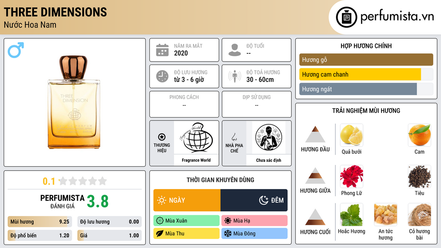This screenshot has height=248, width=441.
Task: Click the leaf icon on Mùa Thu
Action: [160, 233]
